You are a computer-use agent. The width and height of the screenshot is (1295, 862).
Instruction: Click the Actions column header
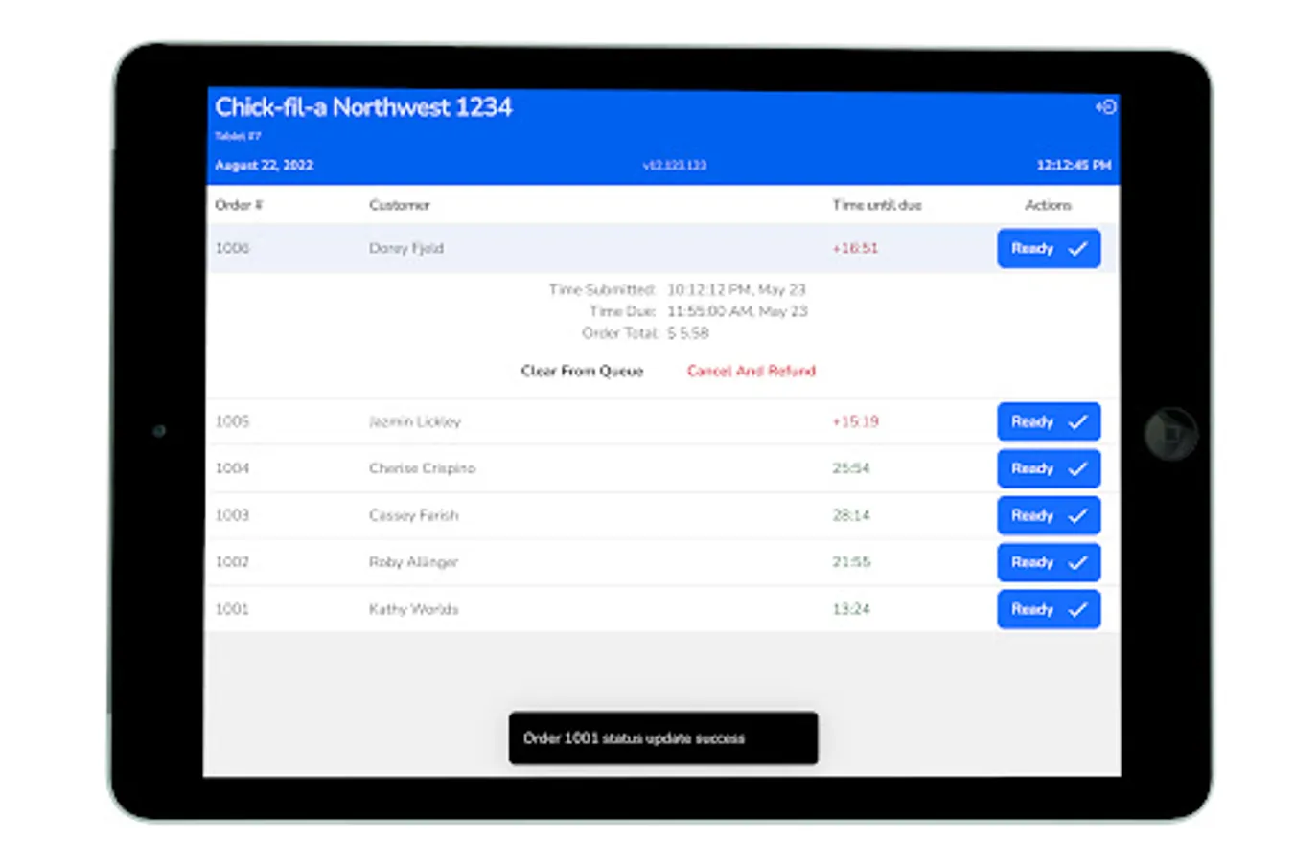[x=1049, y=205]
